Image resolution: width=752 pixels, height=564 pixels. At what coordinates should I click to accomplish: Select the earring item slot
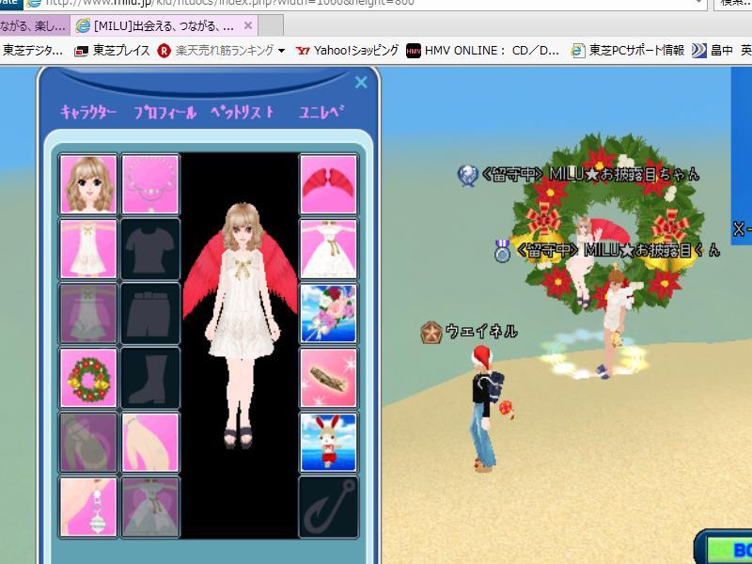pyautogui.click(x=88, y=507)
